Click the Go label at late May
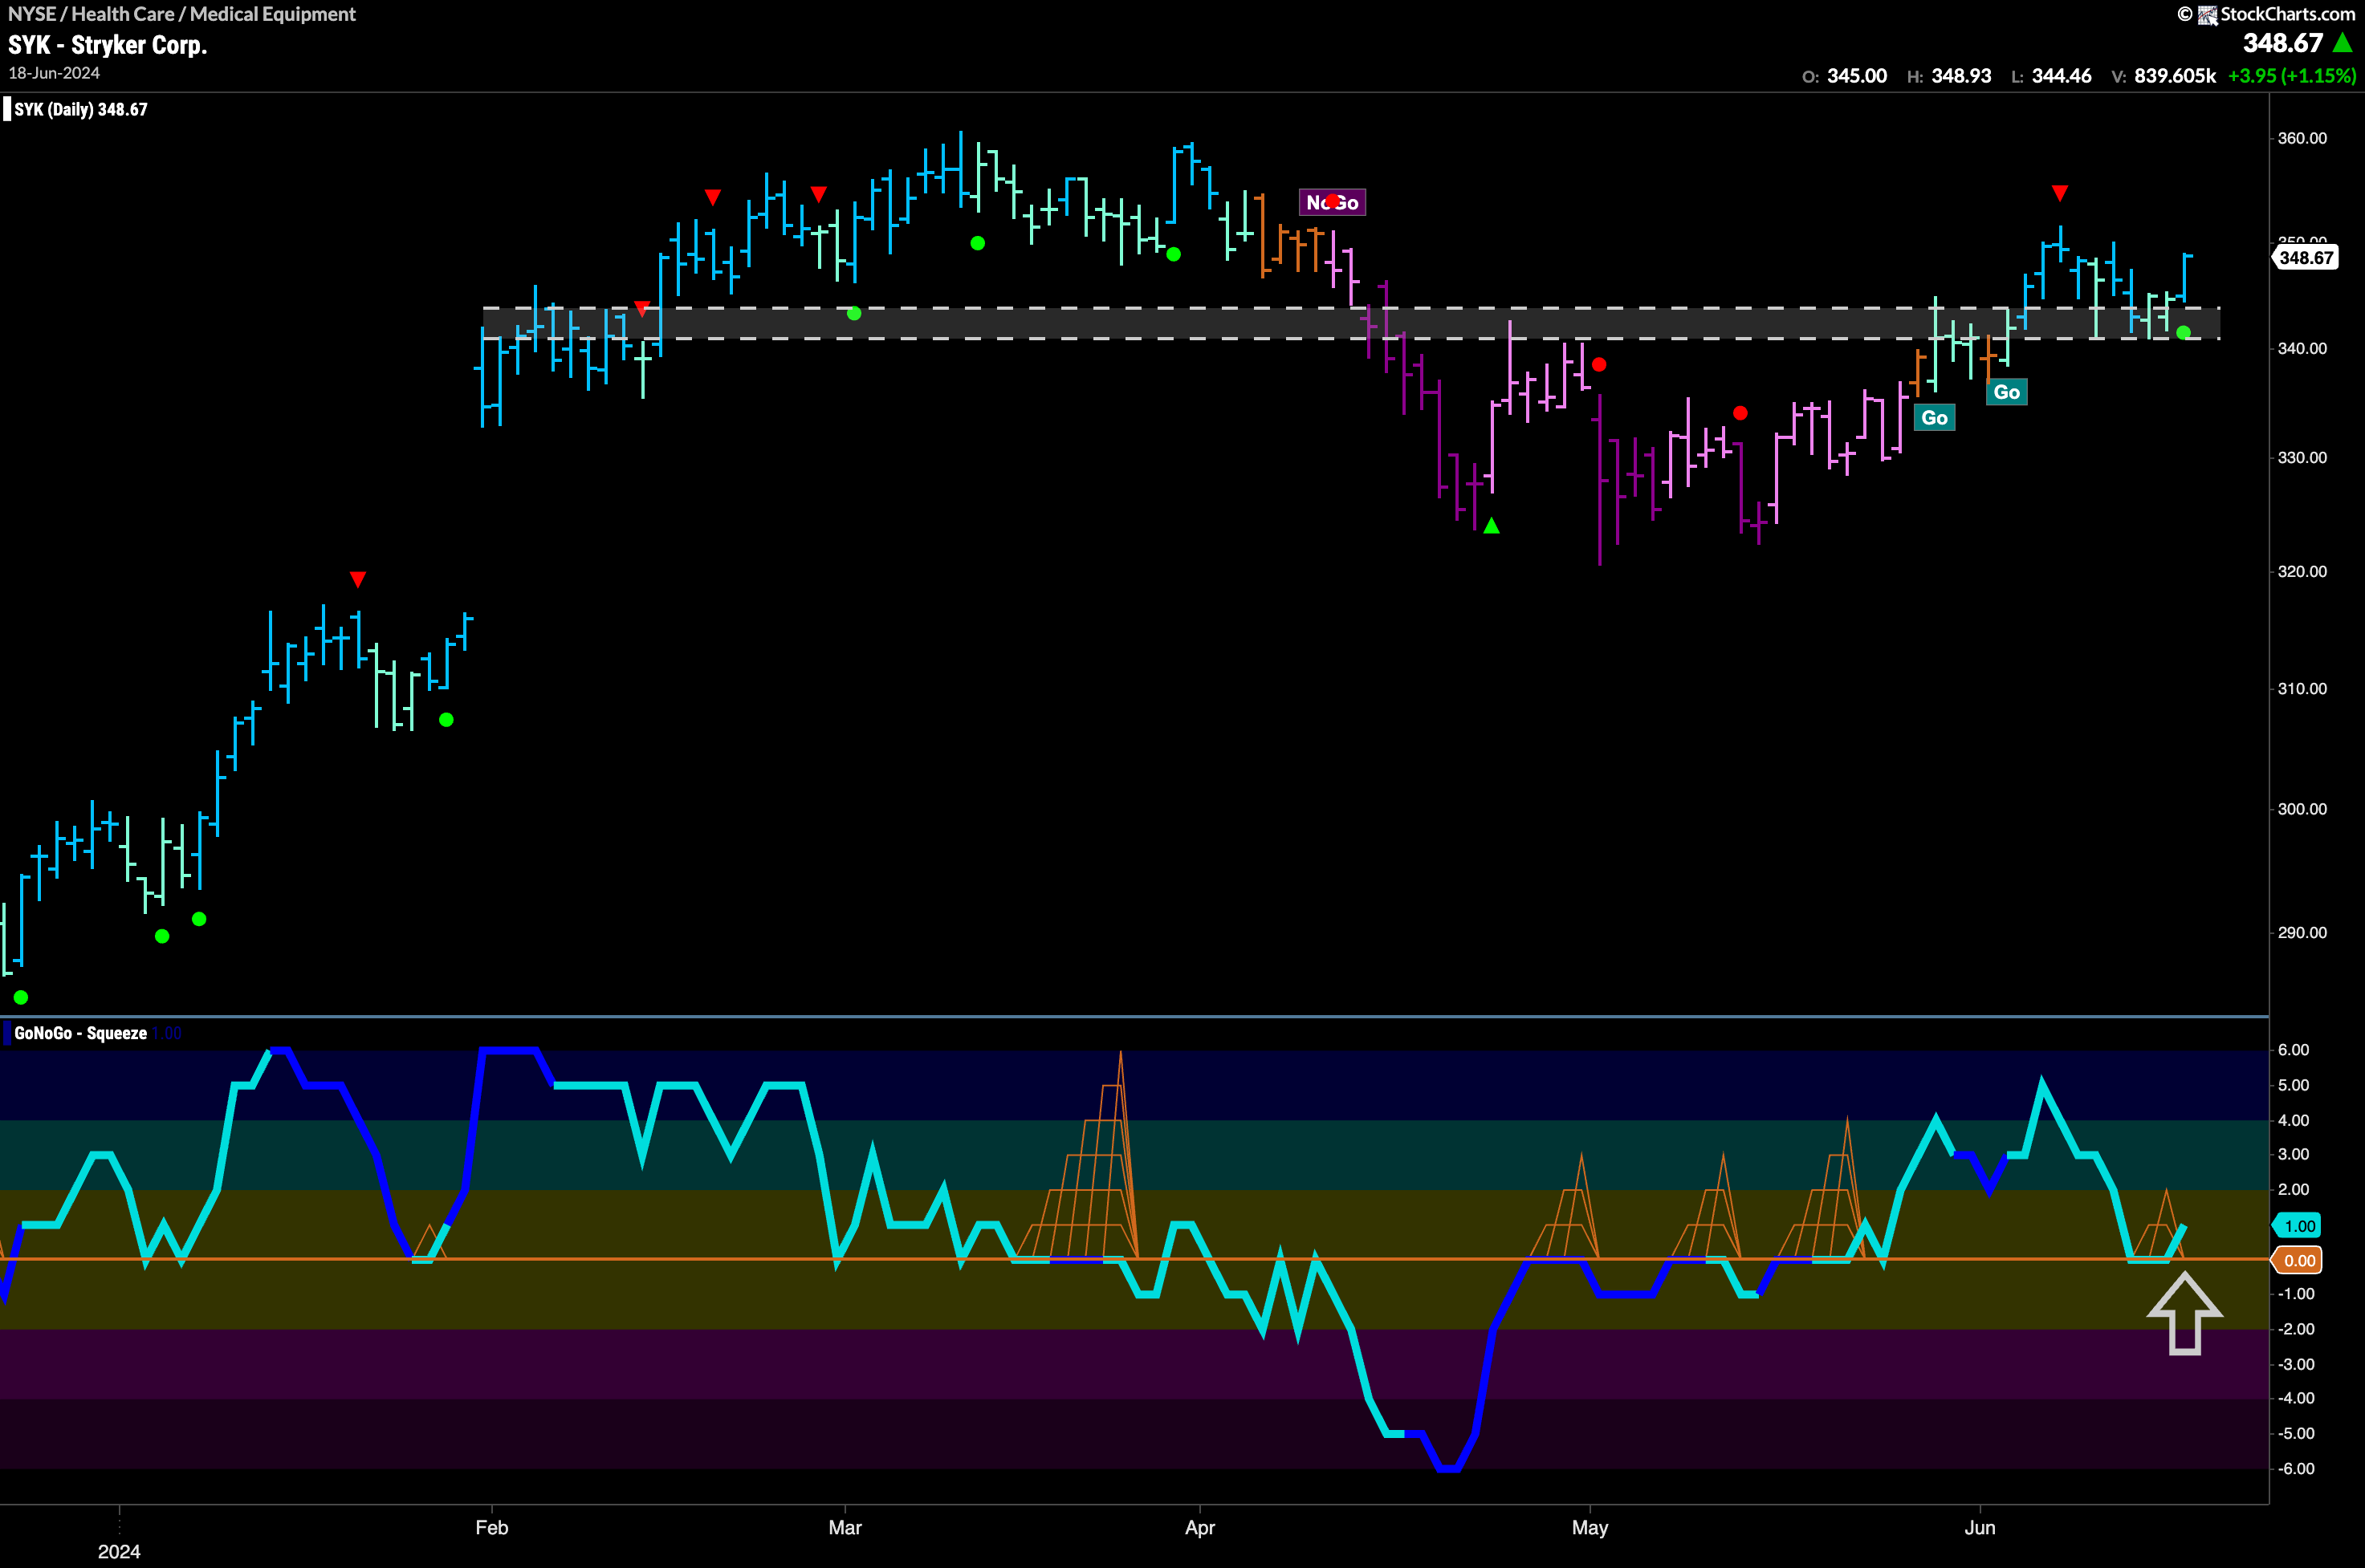Image resolution: width=2365 pixels, height=1568 pixels. coord(1934,418)
